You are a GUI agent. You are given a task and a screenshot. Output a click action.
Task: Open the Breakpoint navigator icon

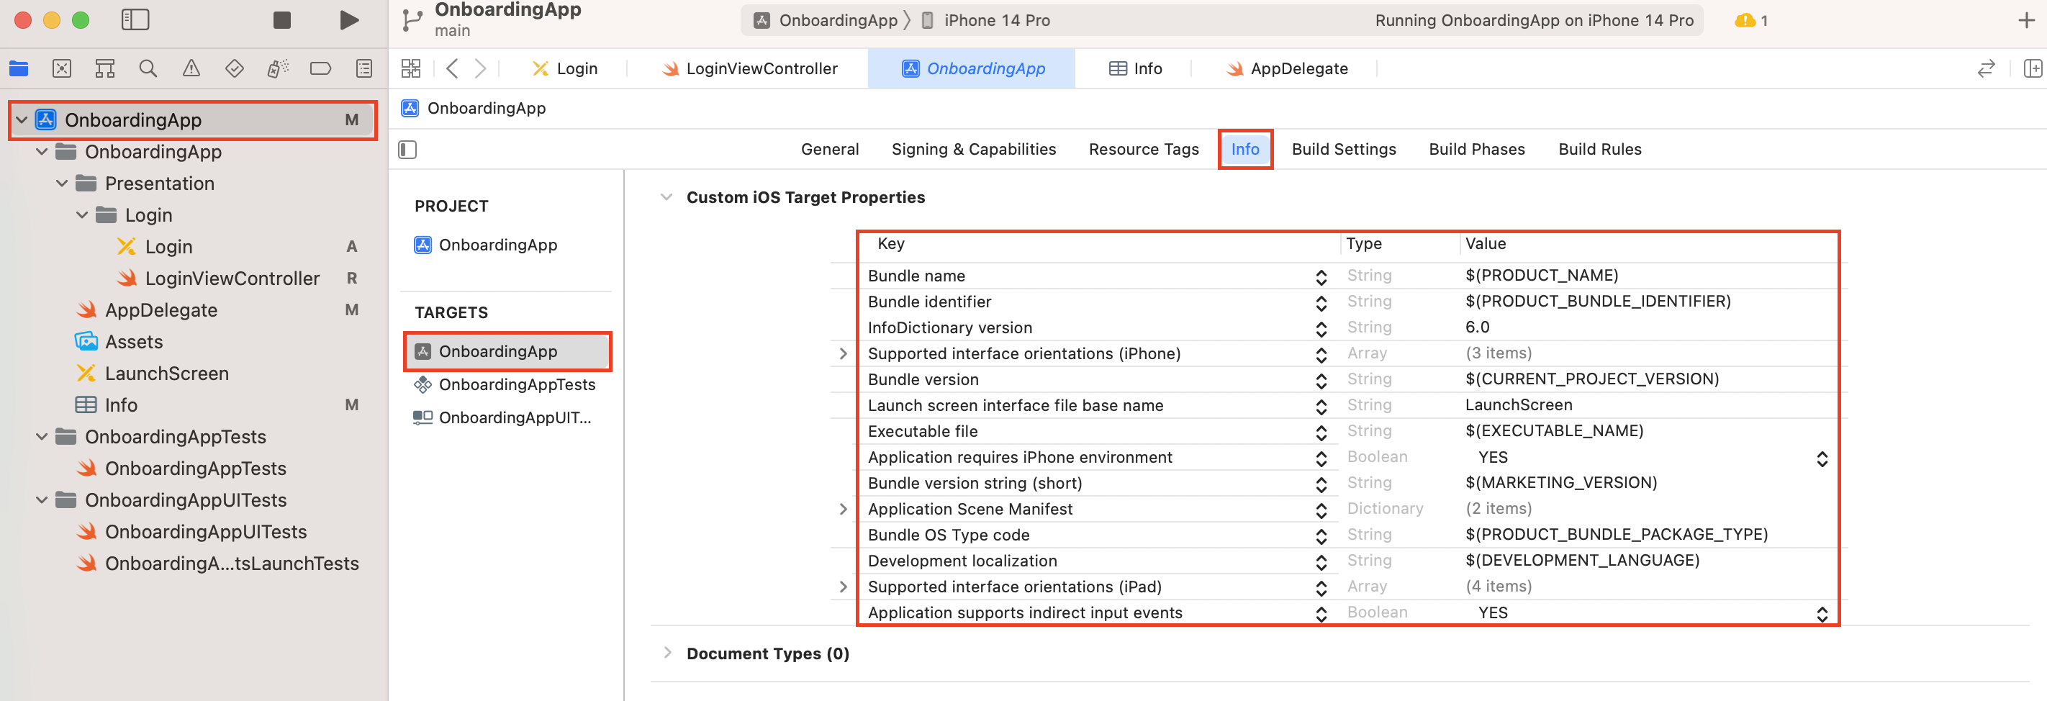point(320,68)
